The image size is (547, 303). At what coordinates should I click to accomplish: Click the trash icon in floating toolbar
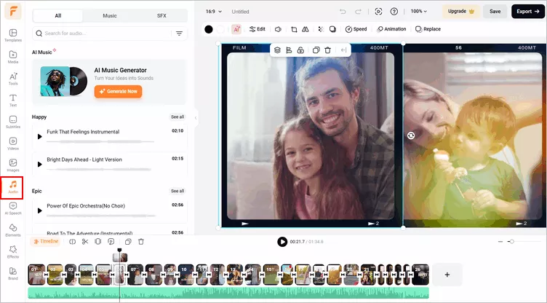click(x=327, y=50)
